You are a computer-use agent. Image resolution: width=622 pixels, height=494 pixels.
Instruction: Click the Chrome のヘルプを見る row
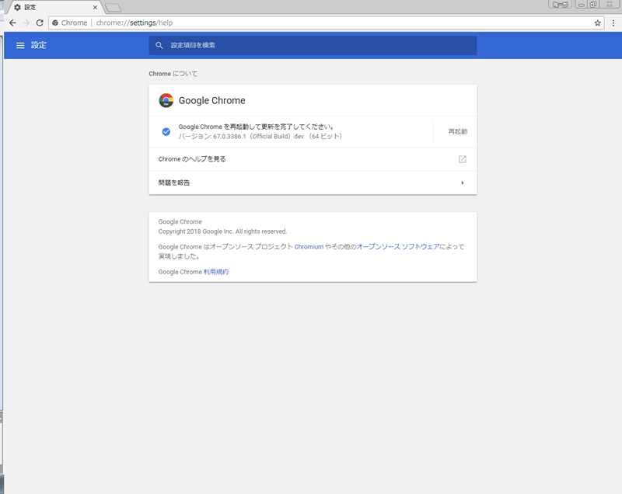[x=313, y=159]
